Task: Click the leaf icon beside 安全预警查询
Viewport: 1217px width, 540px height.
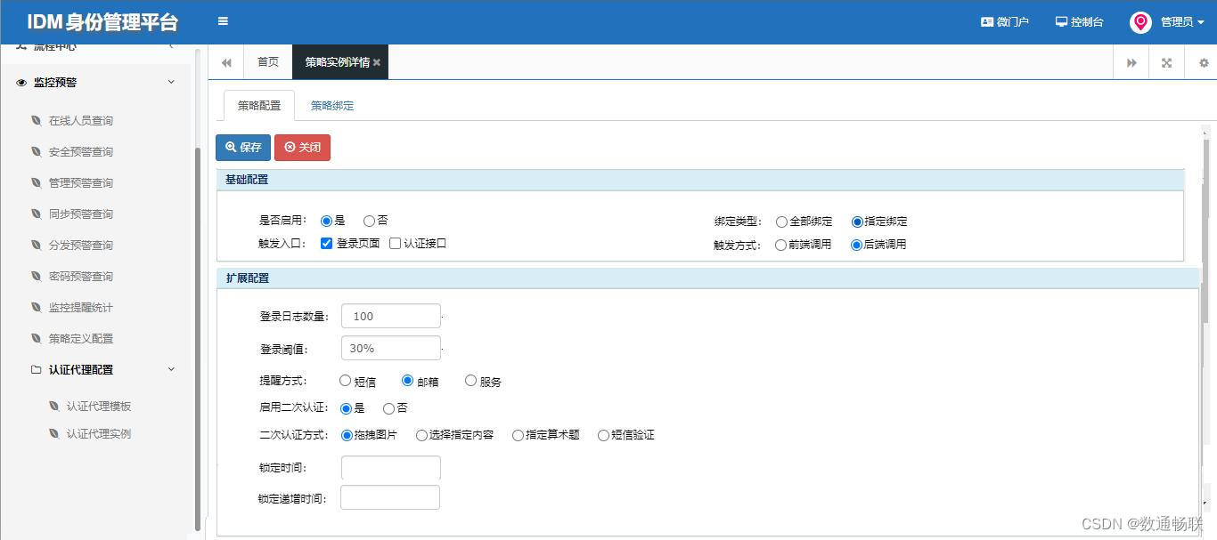Action: (36, 151)
